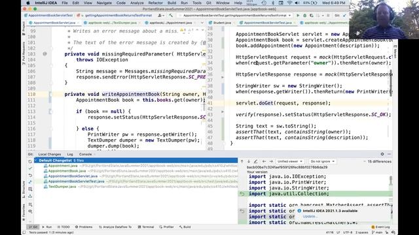Image resolution: width=419 pixels, height=235 pixels.
Task: Open the Favorites sidebar panel
Action: click(24, 212)
